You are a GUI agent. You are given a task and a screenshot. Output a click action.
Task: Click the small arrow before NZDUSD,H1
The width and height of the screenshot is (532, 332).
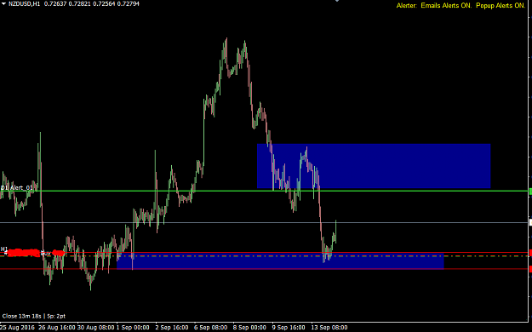[3, 4]
